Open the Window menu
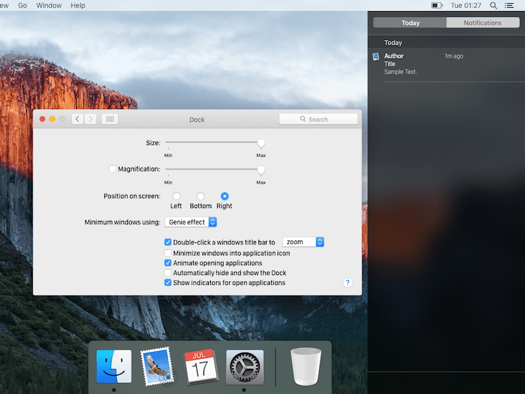 (x=49, y=5)
